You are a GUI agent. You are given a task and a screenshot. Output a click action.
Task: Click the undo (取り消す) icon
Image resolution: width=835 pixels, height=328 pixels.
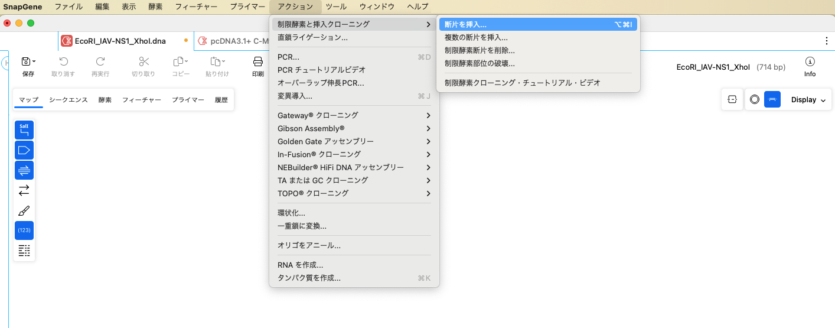pos(63,61)
